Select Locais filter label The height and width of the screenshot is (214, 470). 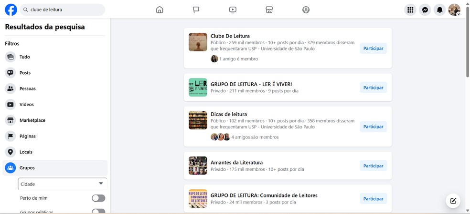(x=26, y=152)
